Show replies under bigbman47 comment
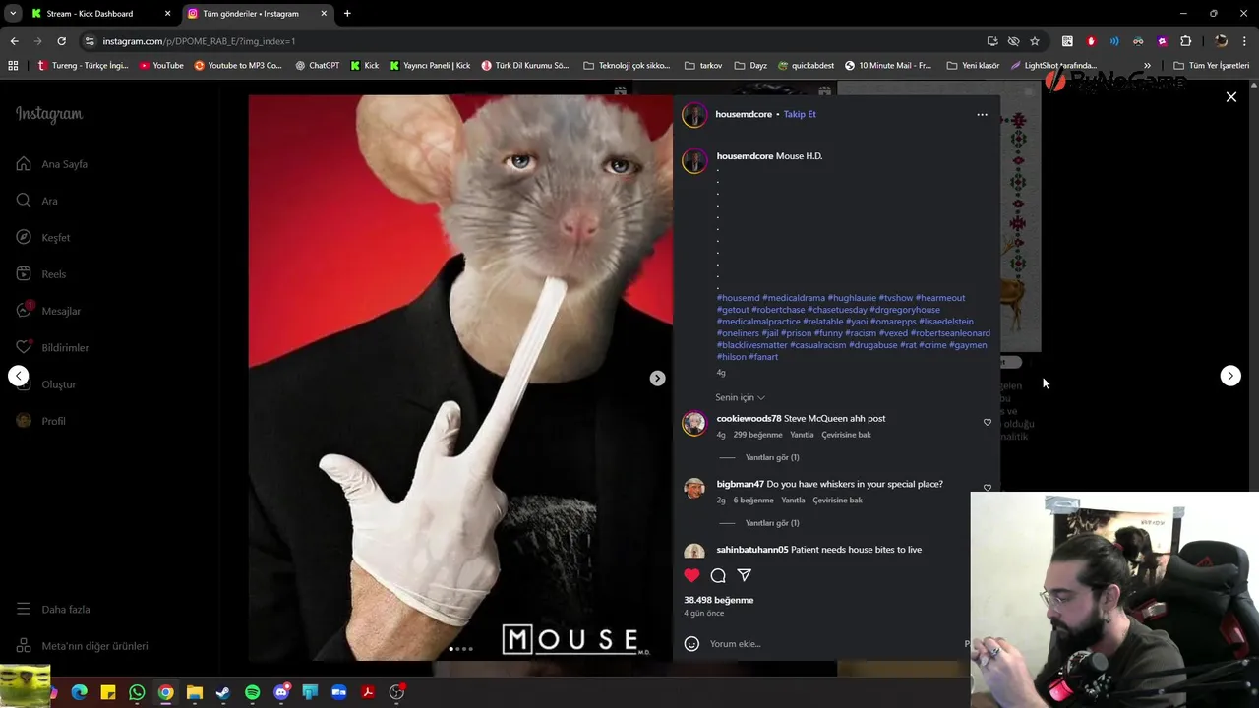 tap(772, 523)
